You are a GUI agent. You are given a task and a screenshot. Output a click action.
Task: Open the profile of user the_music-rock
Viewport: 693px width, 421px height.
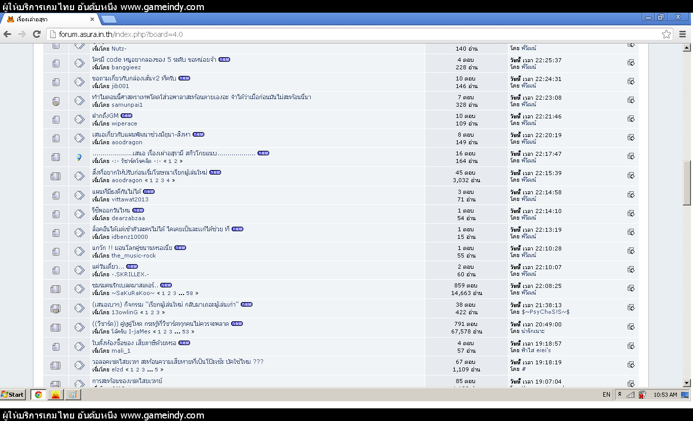(134, 256)
